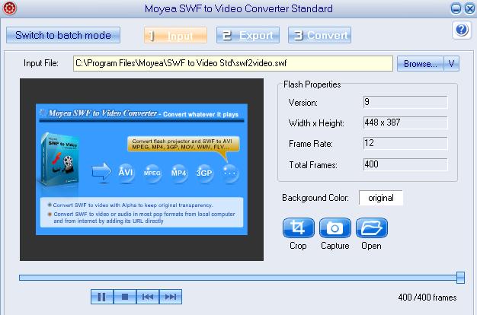The height and width of the screenshot is (315, 477).
Task: Click the Width x Height value 448 x 387
Action: tap(405, 123)
